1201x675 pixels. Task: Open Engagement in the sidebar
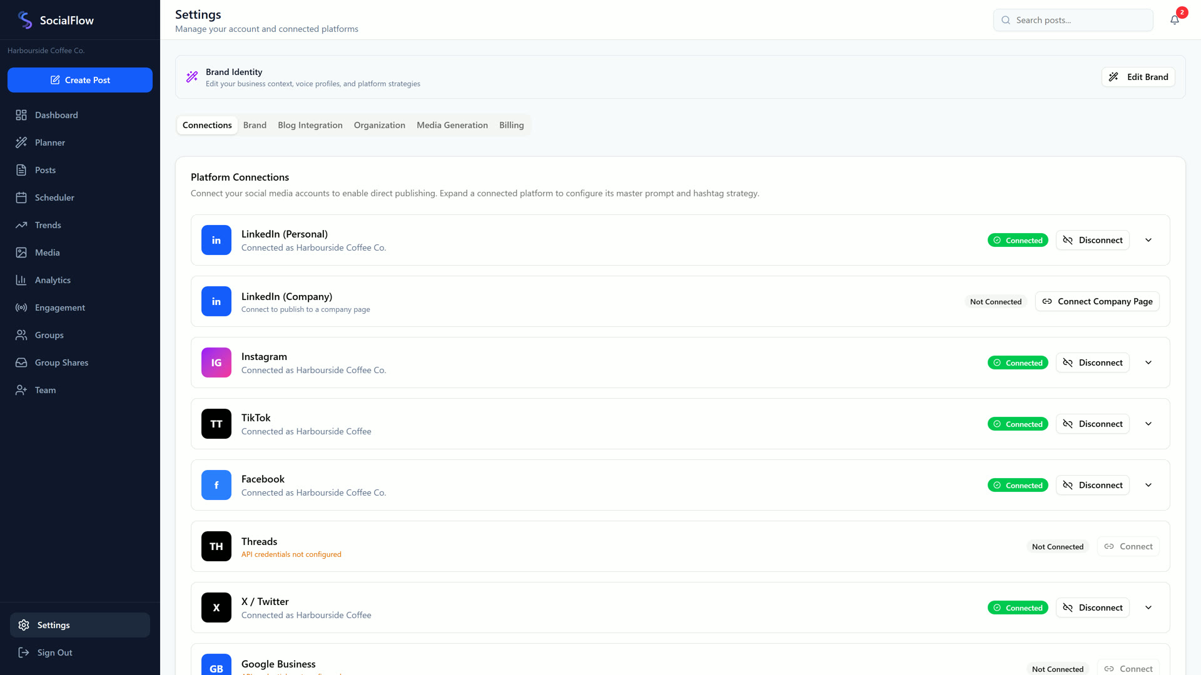(80, 307)
